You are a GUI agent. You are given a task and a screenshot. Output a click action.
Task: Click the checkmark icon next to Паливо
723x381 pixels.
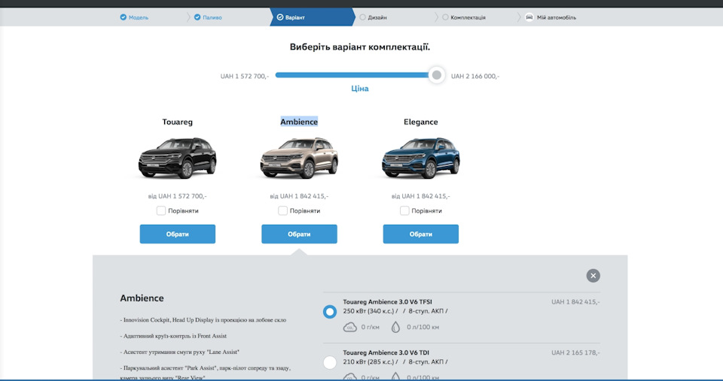click(x=197, y=17)
